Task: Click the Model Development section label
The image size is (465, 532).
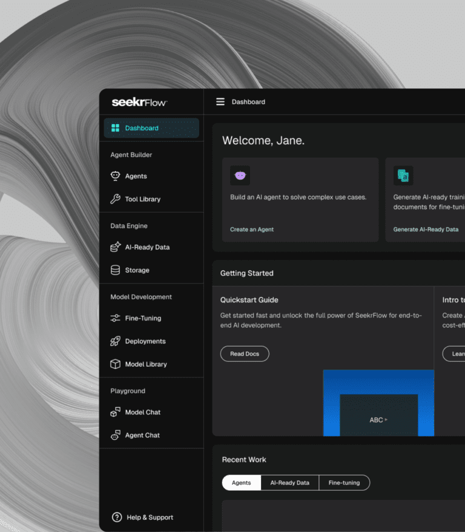Action: [x=141, y=297]
